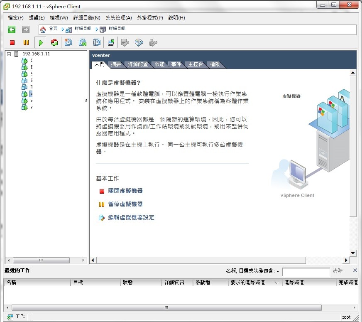362x322 pixels.
Task: Click the last breadcrumb 詳細目錄 host icon
Action: click(103, 29)
